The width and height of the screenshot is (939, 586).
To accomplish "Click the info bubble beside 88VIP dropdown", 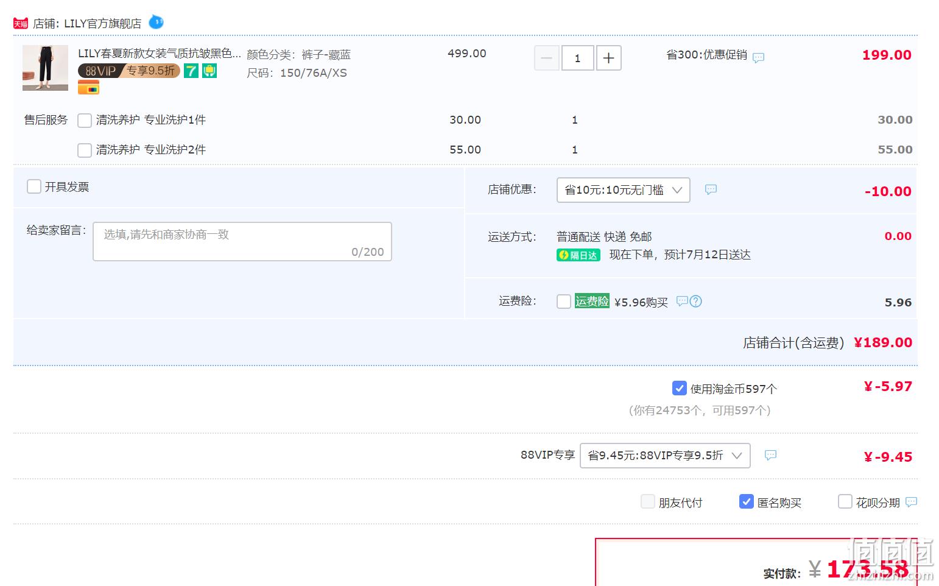I will [x=770, y=455].
